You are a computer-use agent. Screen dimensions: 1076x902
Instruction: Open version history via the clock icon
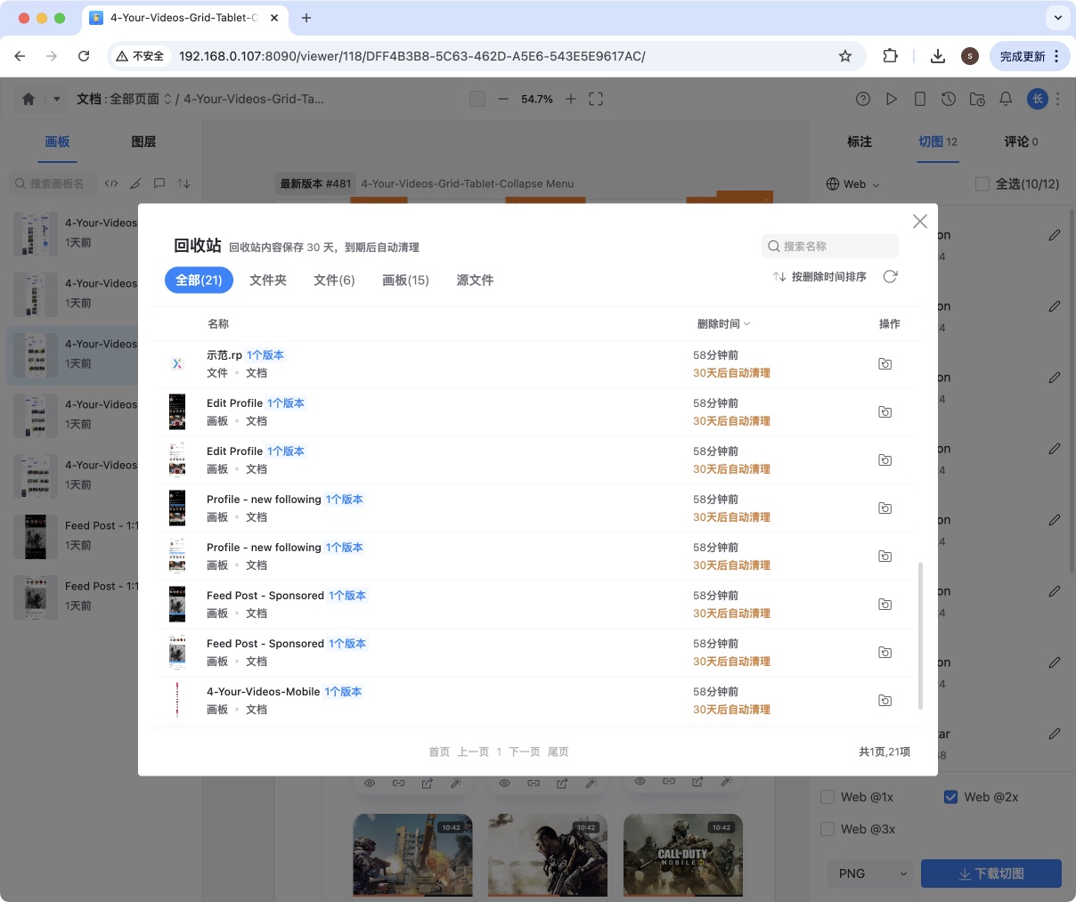(x=949, y=99)
